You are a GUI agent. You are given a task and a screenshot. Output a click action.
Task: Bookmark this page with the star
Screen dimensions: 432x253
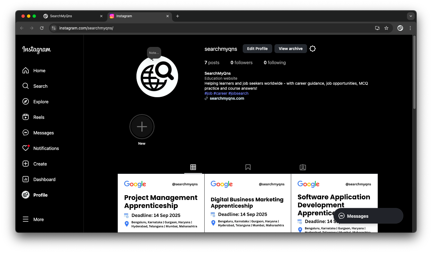(x=386, y=28)
